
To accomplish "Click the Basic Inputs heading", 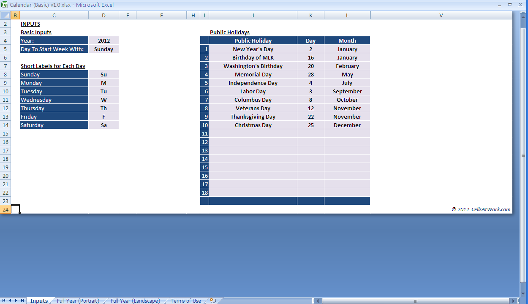I will coord(36,32).
